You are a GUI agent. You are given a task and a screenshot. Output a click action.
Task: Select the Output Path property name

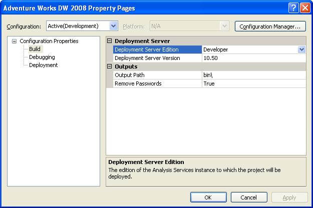tap(157, 75)
